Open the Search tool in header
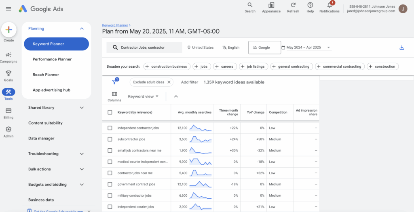The image size is (414, 212). 250,7
